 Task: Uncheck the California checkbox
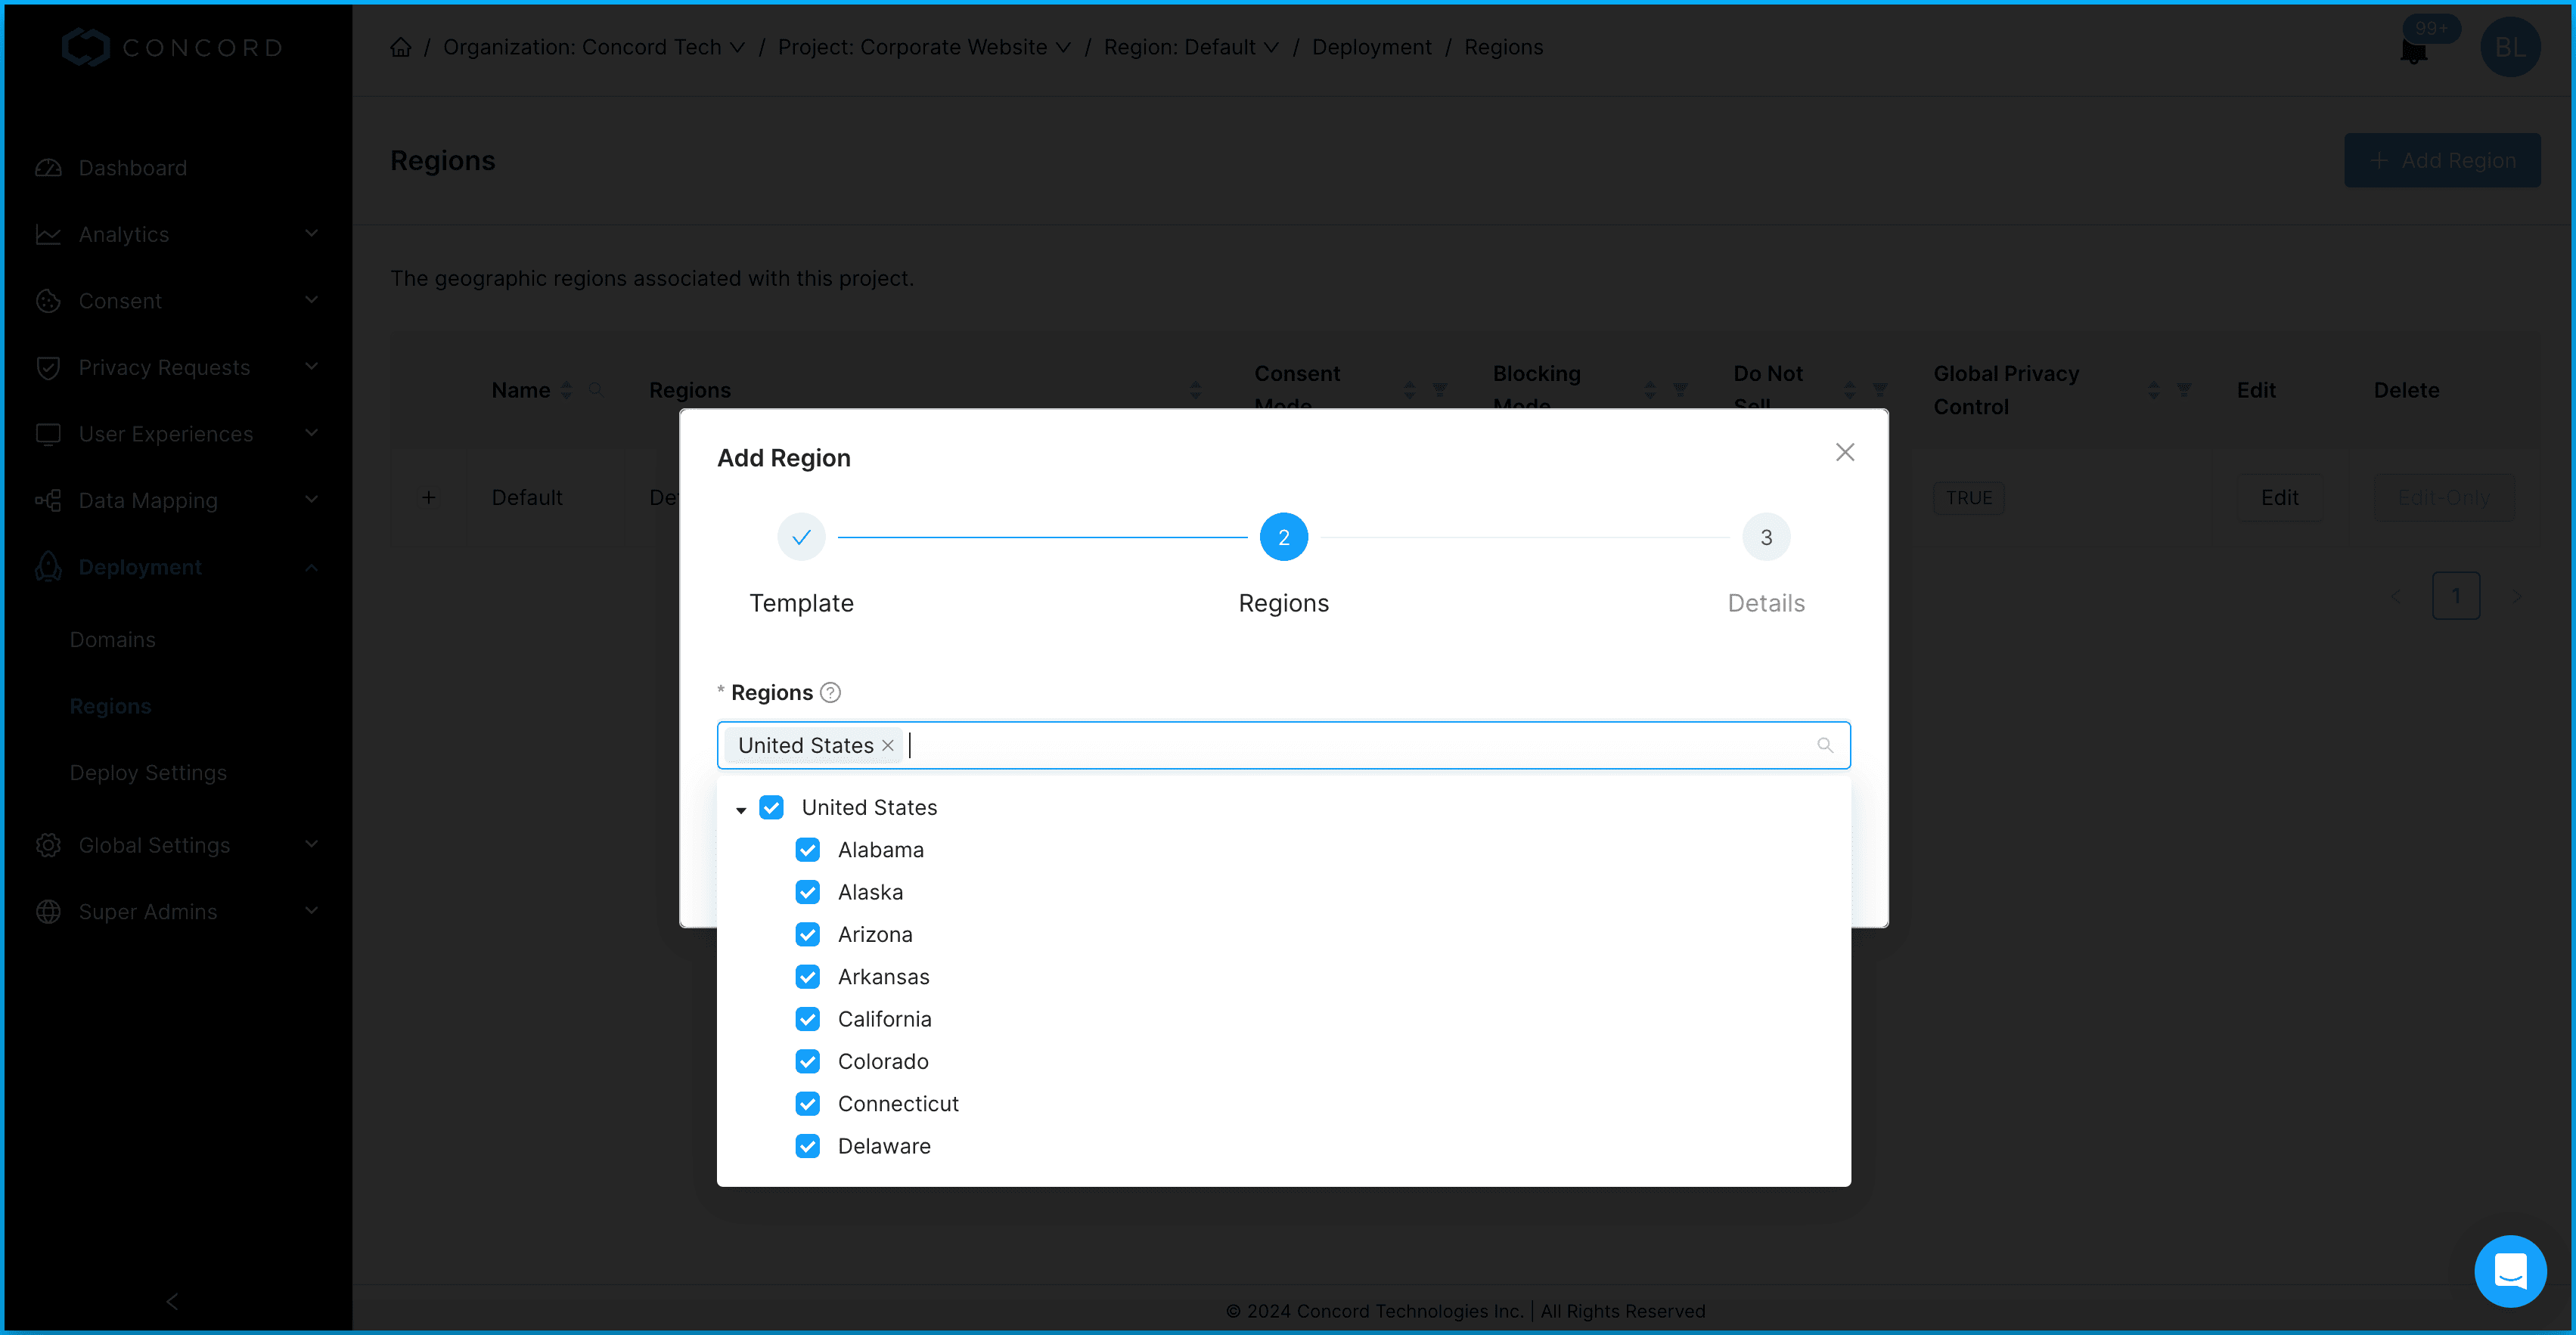coord(808,1019)
